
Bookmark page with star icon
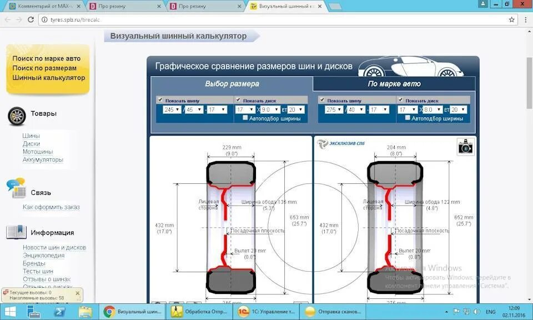tap(511, 20)
